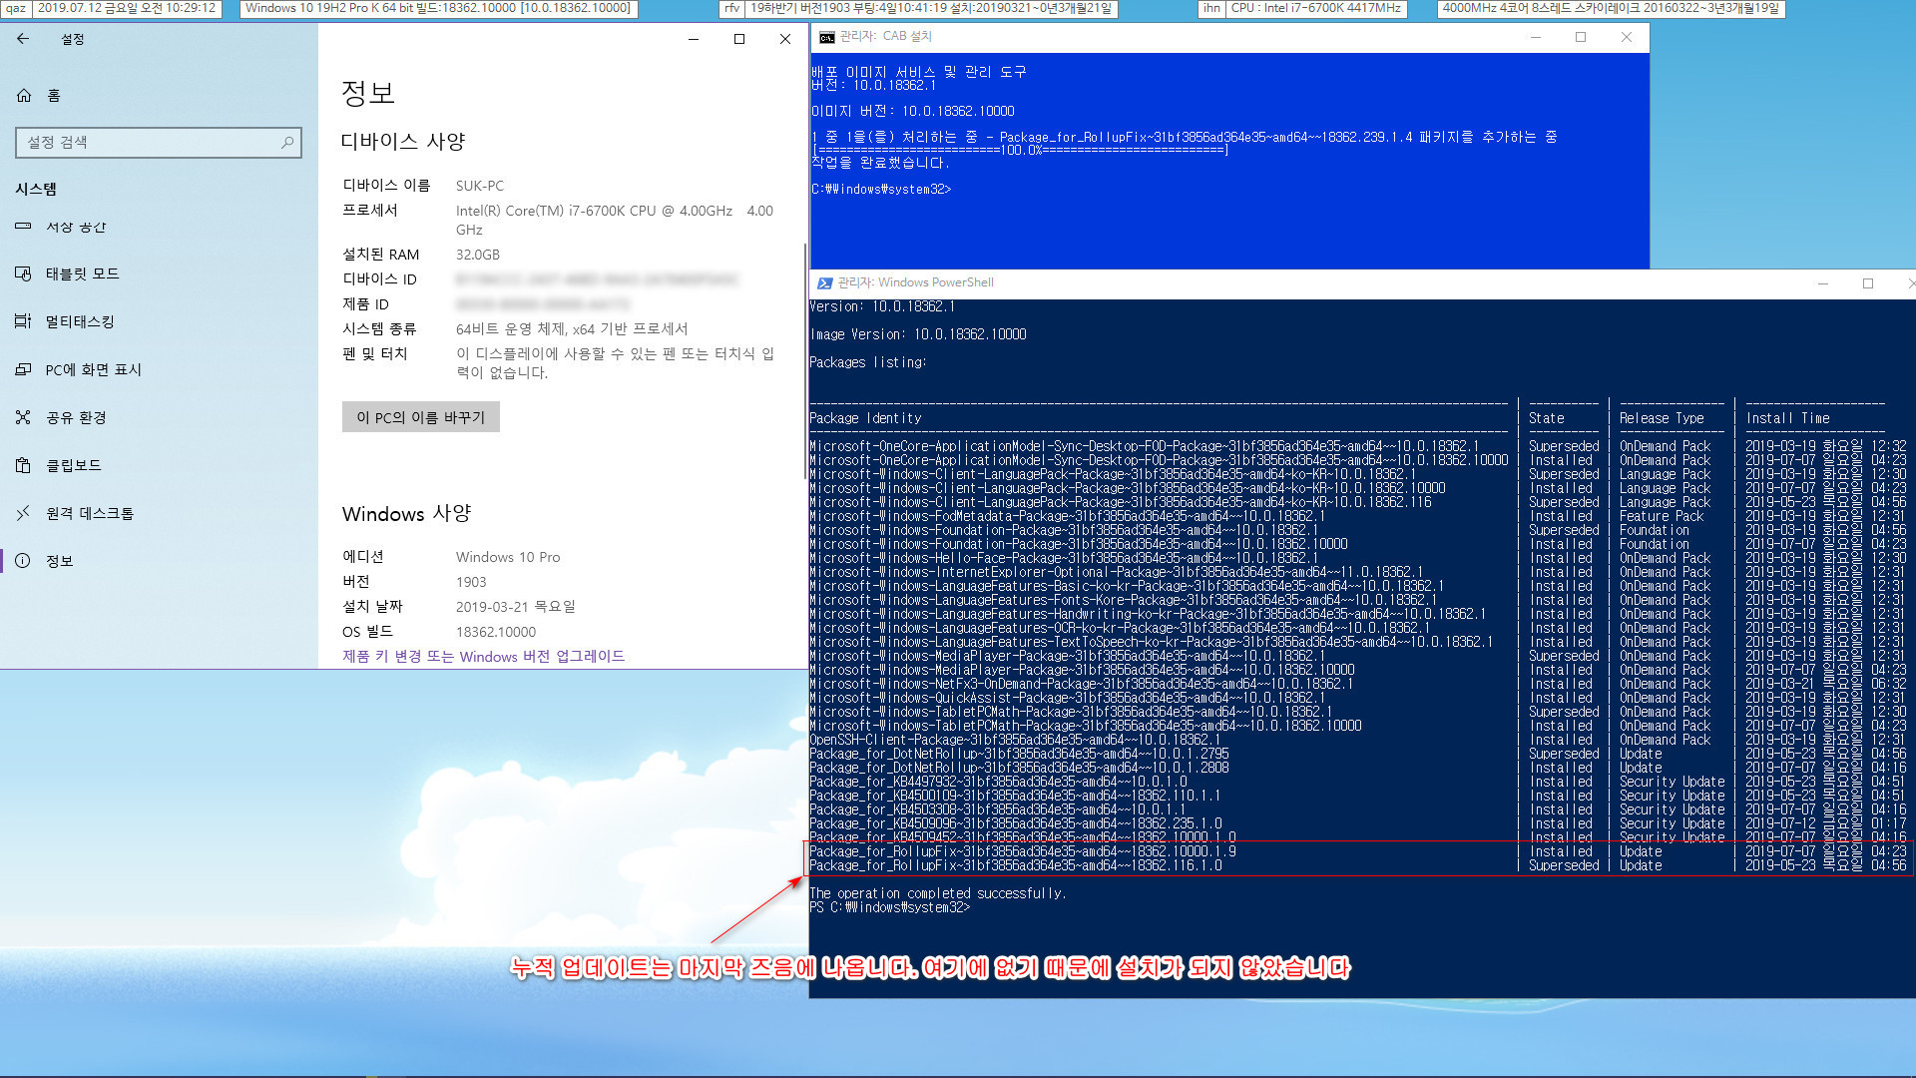Click the Install Time column header
The image size is (1916, 1078).
pos(1788,418)
